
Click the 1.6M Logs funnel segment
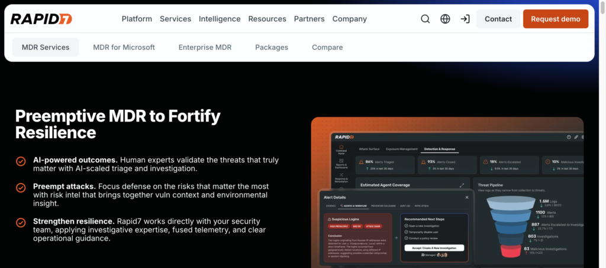pyautogui.click(x=511, y=203)
